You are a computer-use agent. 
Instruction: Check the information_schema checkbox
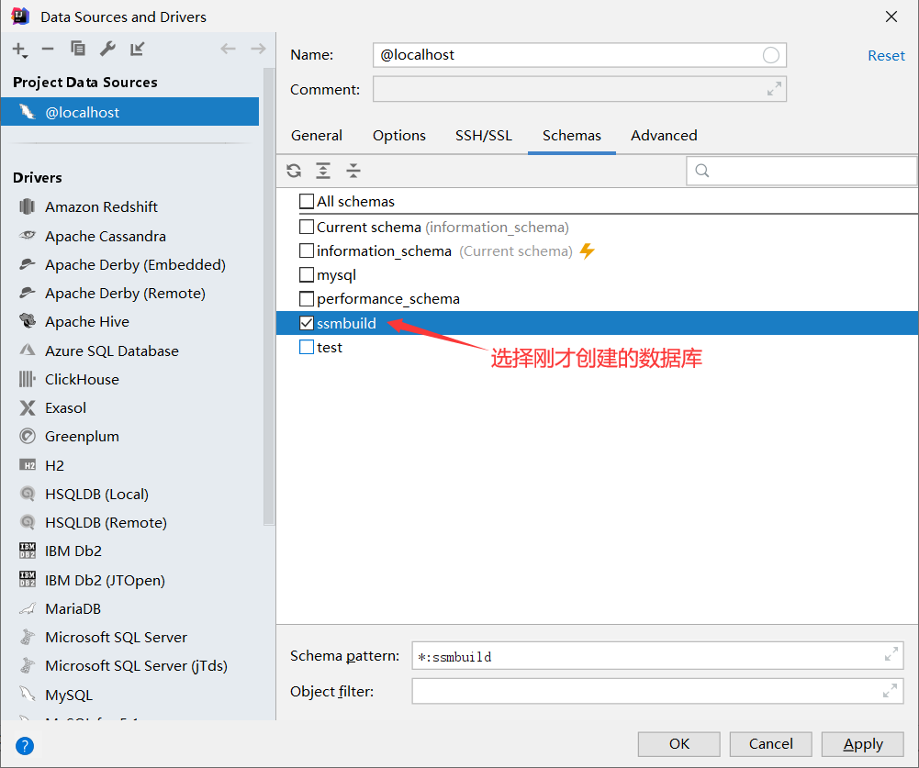pyautogui.click(x=307, y=250)
